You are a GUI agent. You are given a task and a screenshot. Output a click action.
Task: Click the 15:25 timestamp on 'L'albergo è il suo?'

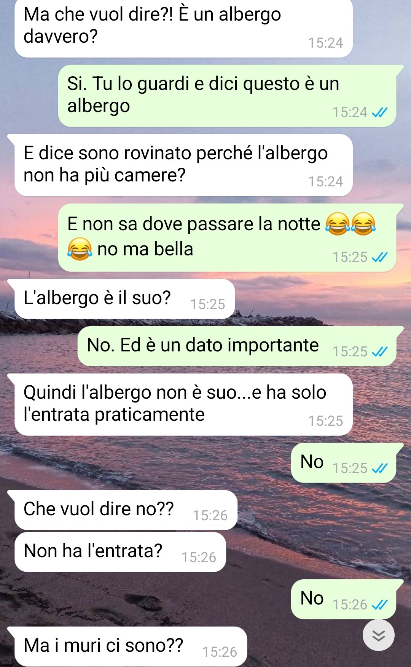207,304
